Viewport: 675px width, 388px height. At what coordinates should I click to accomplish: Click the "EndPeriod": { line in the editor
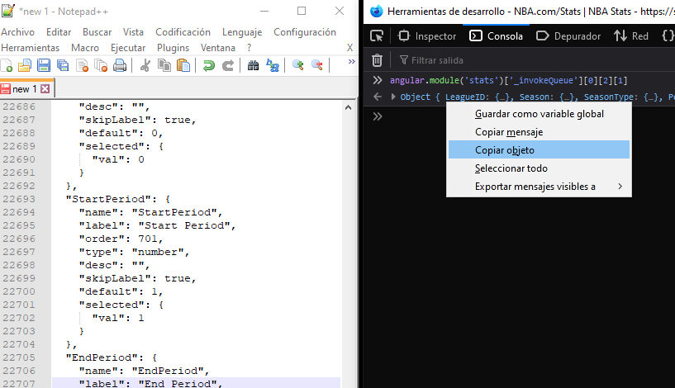point(112,358)
